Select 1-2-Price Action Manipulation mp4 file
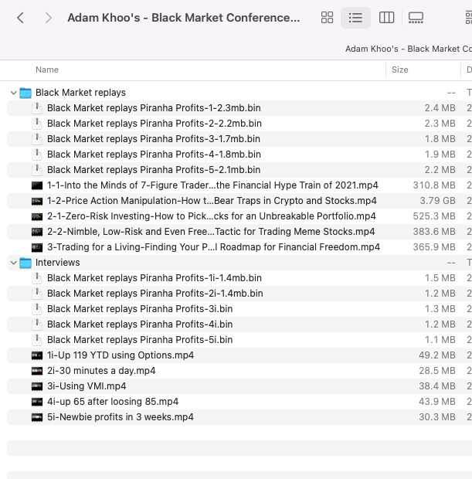Screen dimensions: 472x479 [239, 201]
